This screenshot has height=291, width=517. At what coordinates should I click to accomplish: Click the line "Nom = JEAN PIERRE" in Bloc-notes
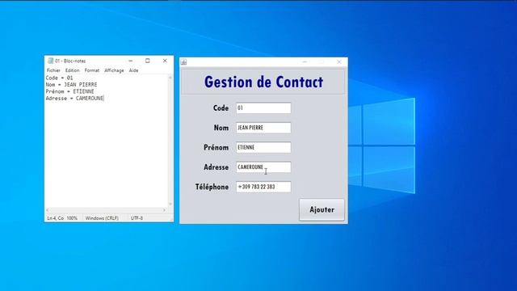[x=71, y=84]
